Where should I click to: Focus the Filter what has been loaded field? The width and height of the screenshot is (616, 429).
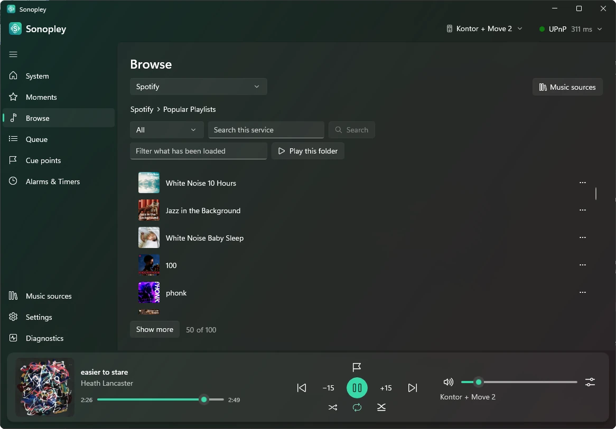click(x=199, y=151)
